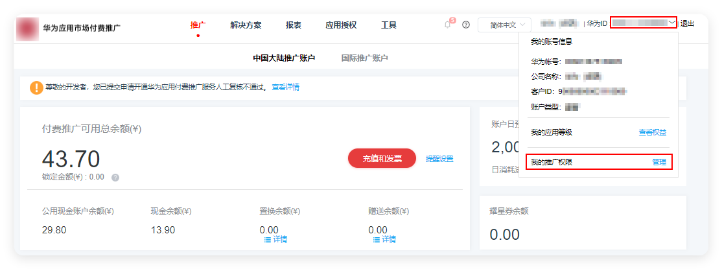Click the 充值和发票 button

(382, 158)
